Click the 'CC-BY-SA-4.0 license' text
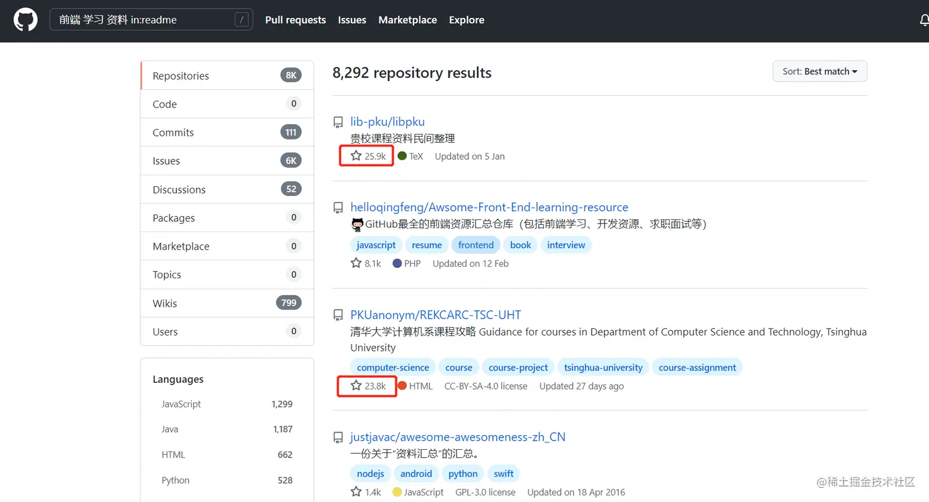Screen dimensions: 929x502 pyautogui.click(x=485, y=386)
